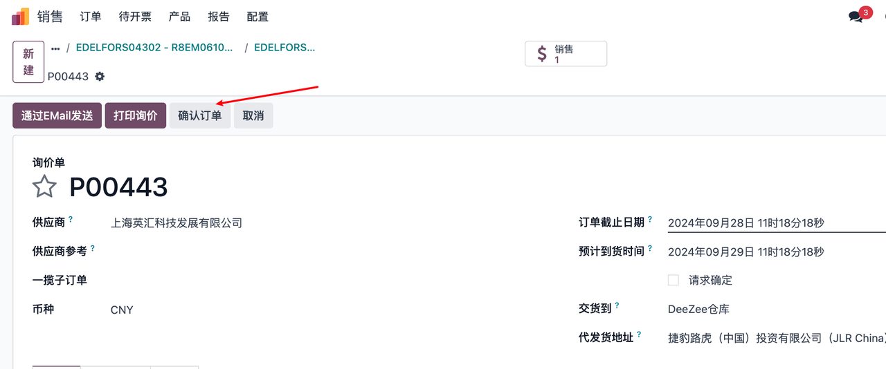The height and width of the screenshot is (369, 886).
Task: Toggle the 请求确定 checkbox
Action: (673, 280)
